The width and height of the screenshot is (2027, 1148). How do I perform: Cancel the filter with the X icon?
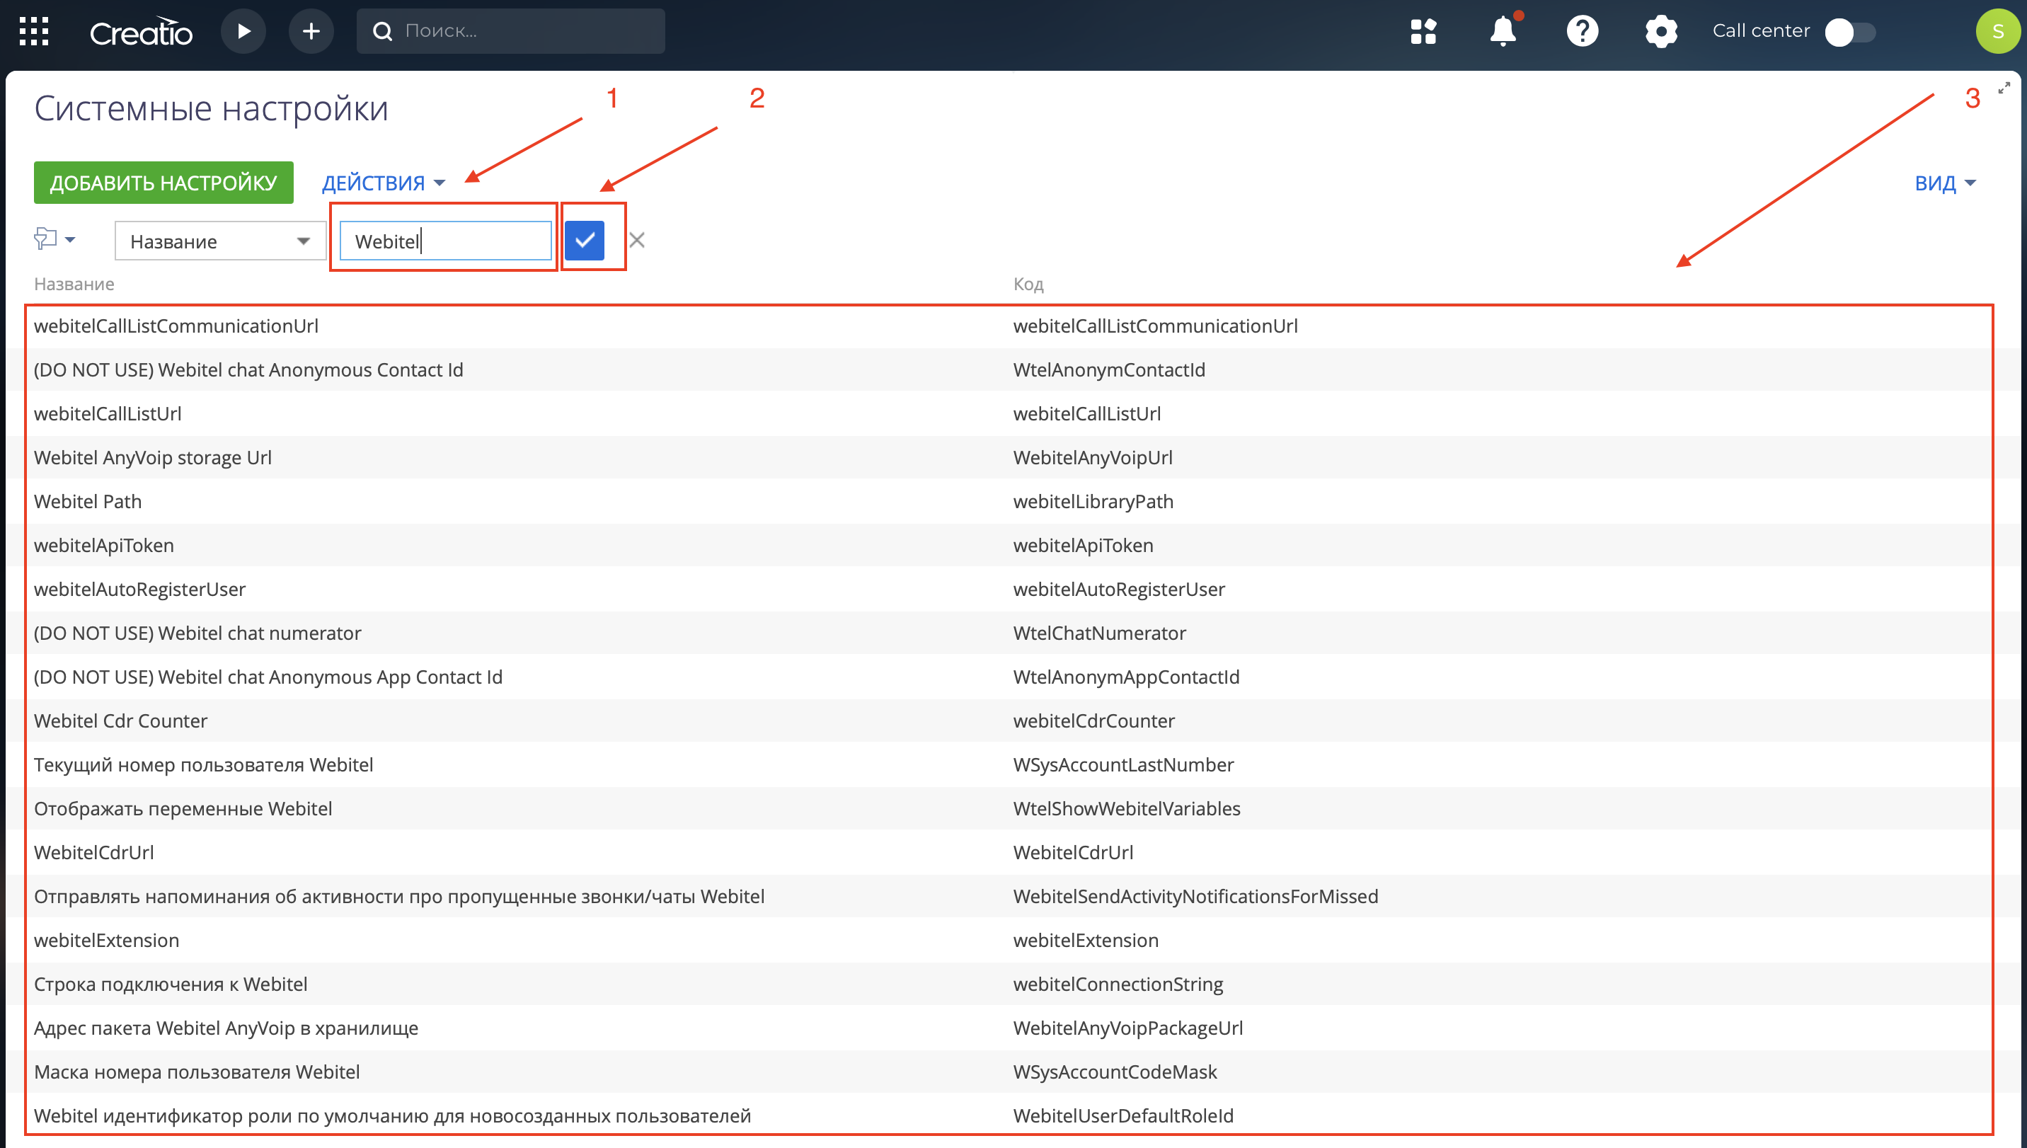click(x=637, y=241)
